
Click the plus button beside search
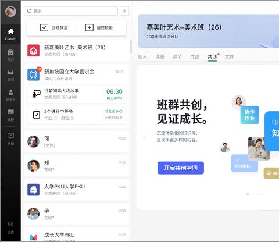click(x=124, y=11)
